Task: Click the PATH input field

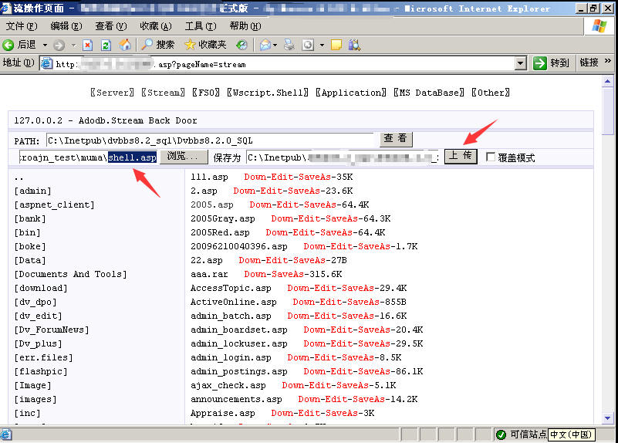Action: pos(210,140)
